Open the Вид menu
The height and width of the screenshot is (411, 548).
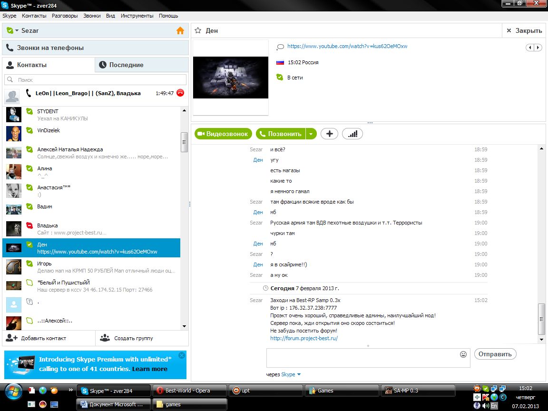(110, 16)
